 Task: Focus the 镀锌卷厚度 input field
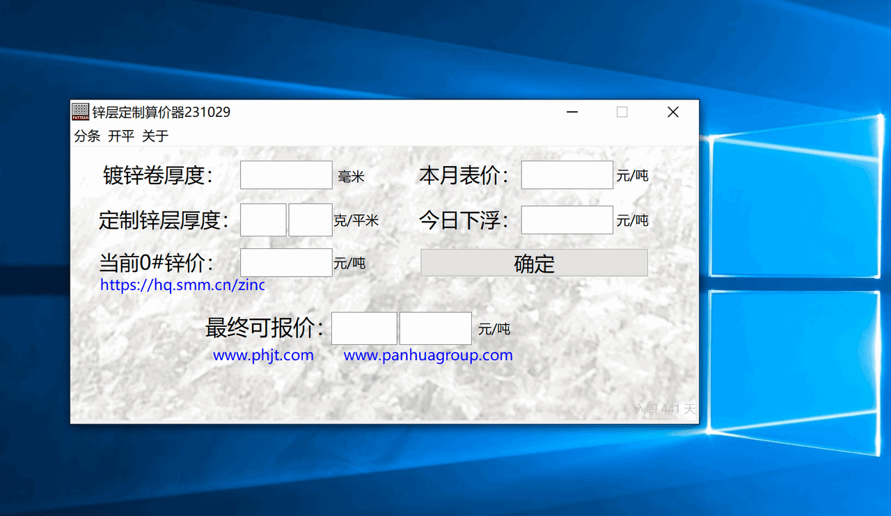tap(286, 175)
